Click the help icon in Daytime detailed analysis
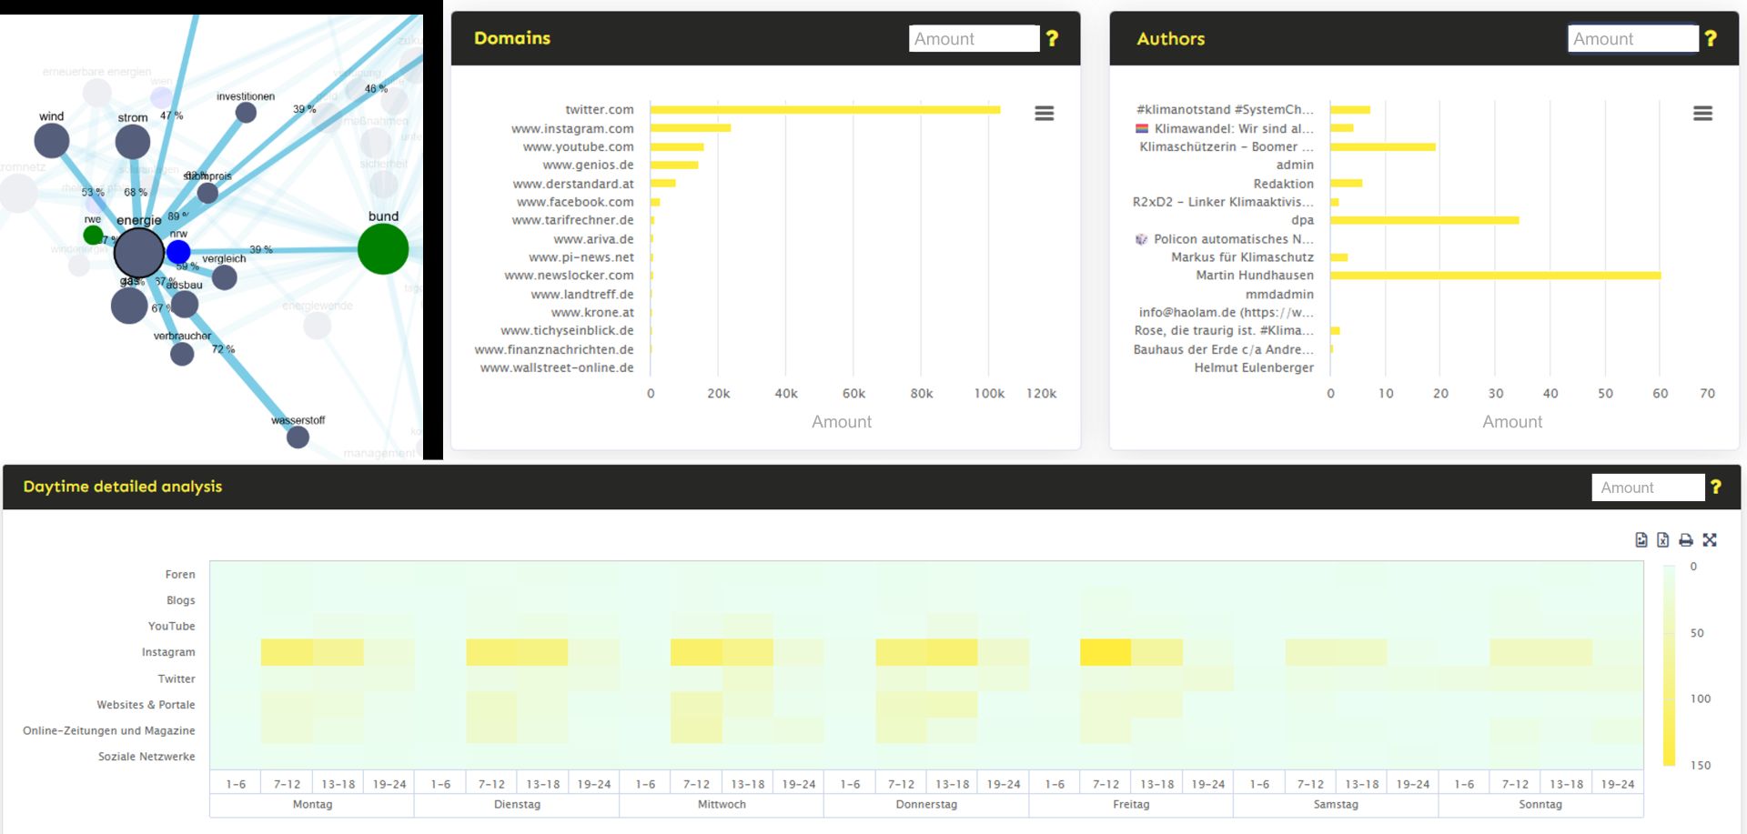The width and height of the screenshot is (1747, 834). (x=1715, y=487)
